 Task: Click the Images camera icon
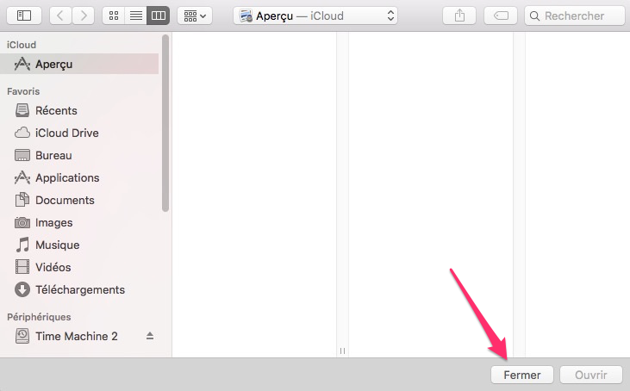click(x=22, y=222)
